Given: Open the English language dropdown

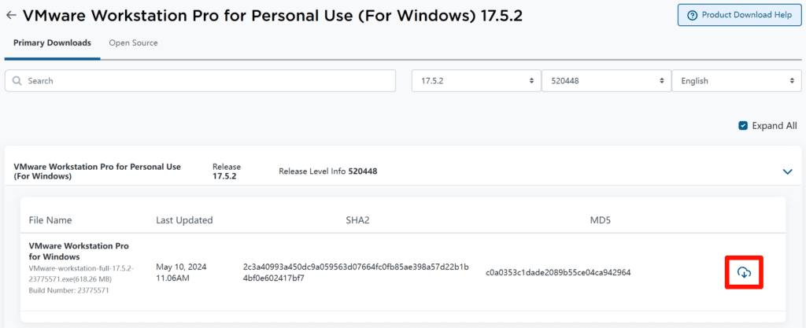Looking at the screenshot, I should (x=735, y=81).
